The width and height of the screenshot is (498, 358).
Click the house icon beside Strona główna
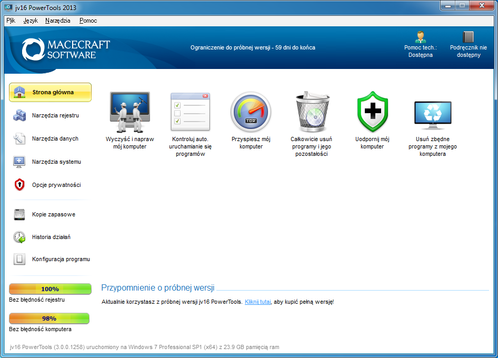(19, 93)
